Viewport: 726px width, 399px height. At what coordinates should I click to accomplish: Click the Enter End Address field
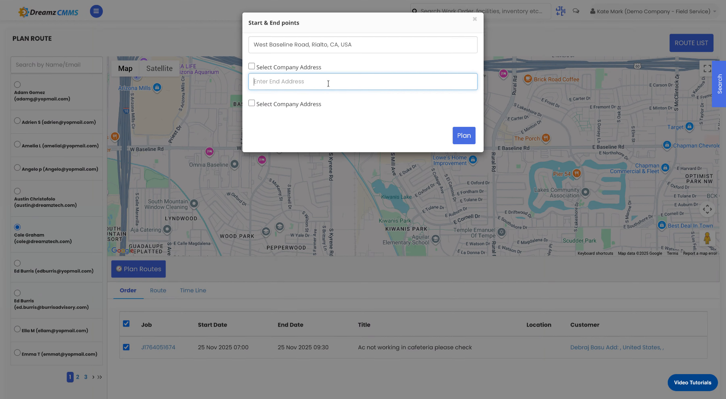tap(363, 82)
